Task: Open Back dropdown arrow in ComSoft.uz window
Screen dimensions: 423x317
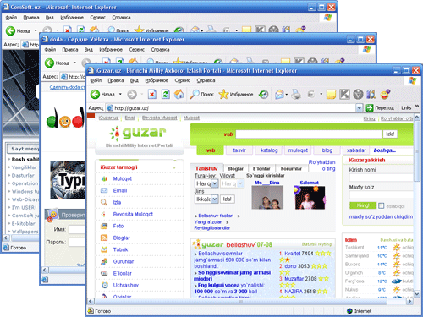Action: [36, 30]
